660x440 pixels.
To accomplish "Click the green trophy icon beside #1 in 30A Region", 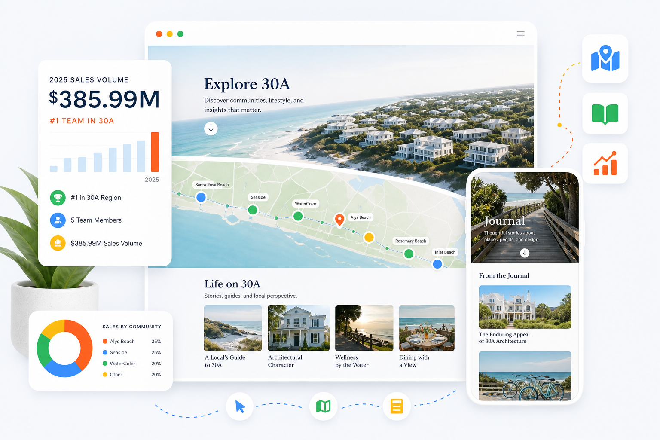I will pos(58,198).
